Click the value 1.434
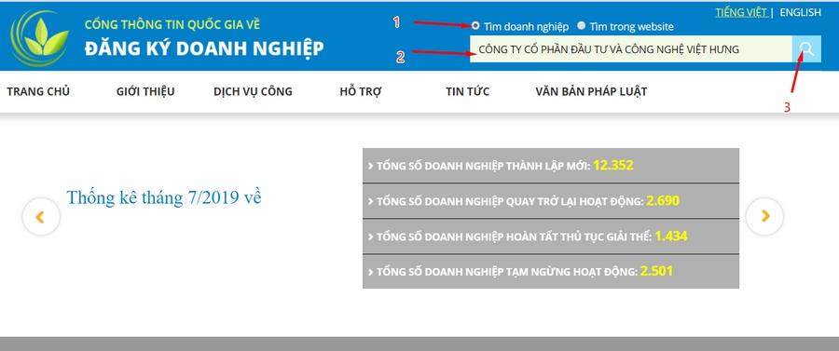 point(671,236)
